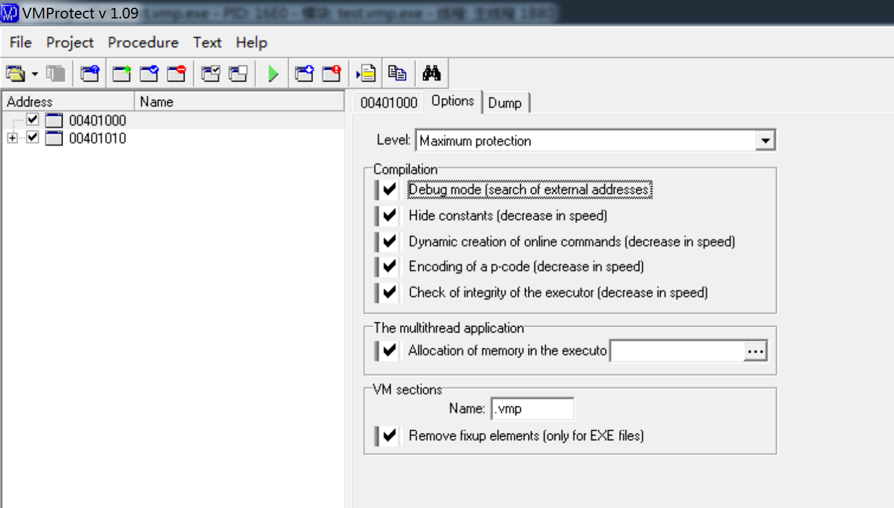Click the Debug mode option label

pos(530,189)
